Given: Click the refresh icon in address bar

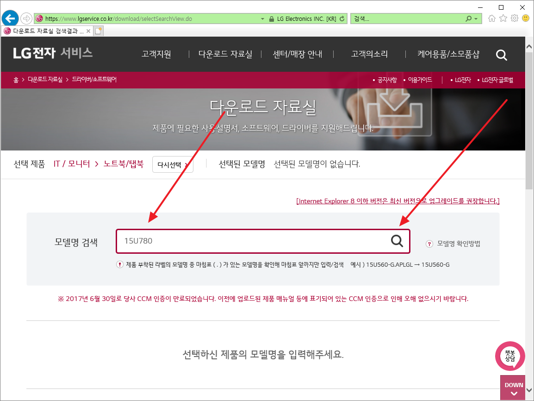Looking at the screenshot, I should [x=342, y=19].
